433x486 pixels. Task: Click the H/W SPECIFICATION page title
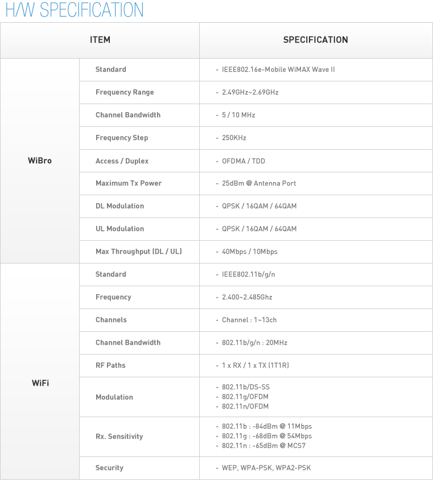tap(74, 10)
